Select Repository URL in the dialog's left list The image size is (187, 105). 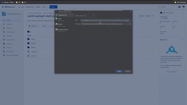(x=64, y=15)
